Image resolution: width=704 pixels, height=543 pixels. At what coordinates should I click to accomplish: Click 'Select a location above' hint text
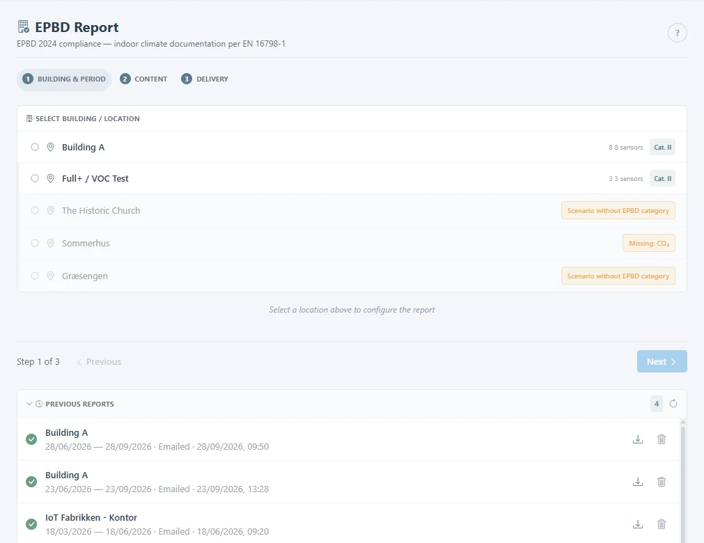pos(352,310)
